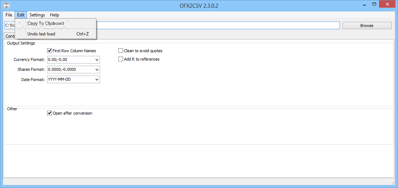Open the File menu
Viewport: 398px width, 188px height.
coord(9,15)
